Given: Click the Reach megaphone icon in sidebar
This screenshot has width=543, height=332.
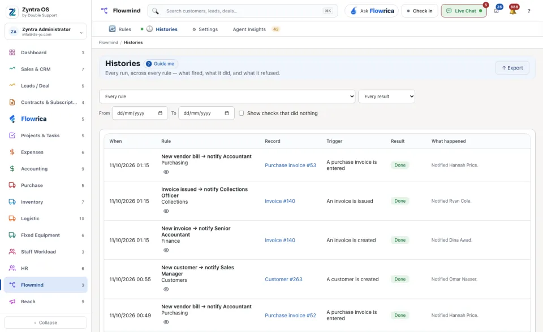Looking at the screenshot, I should click(x=12, y=302).
